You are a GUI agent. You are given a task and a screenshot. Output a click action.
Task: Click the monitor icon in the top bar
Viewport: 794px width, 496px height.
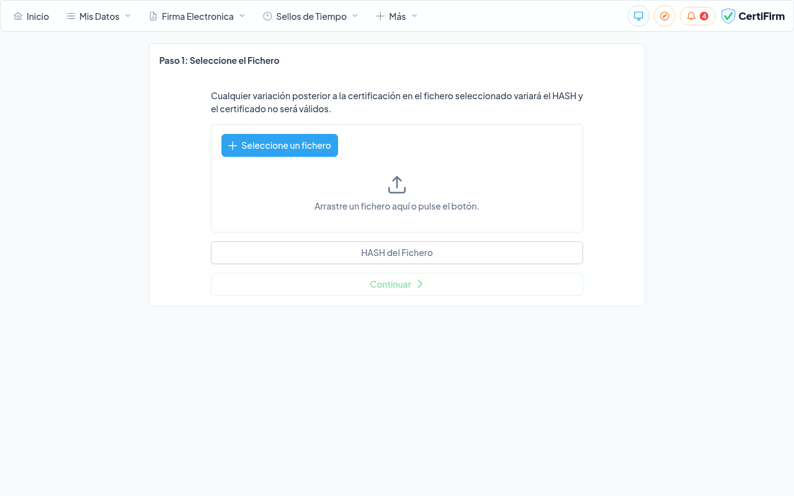point(638,15)
